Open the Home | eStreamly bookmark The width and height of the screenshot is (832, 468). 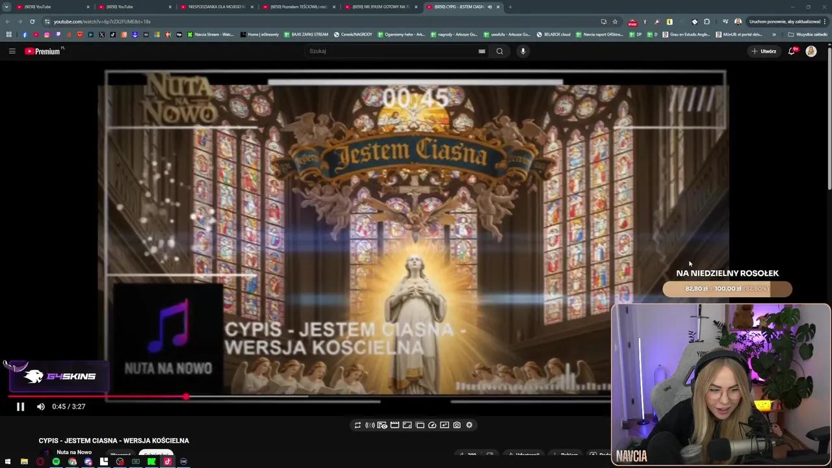coord(259,34)
